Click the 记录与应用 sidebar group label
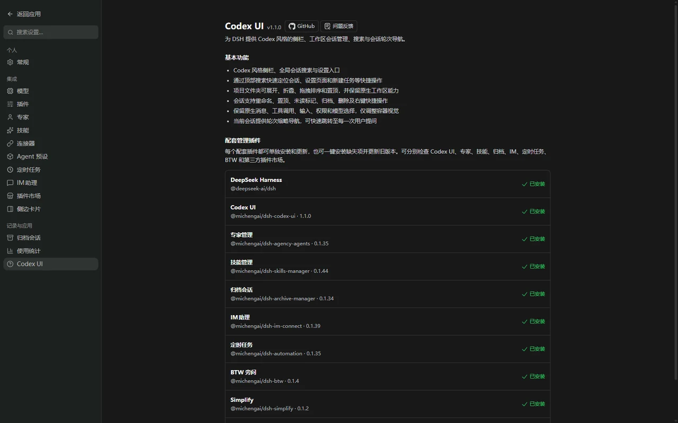The image size is (678, 423). click(20, 226)
